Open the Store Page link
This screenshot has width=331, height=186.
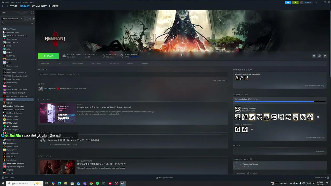[x=45, y=63]
